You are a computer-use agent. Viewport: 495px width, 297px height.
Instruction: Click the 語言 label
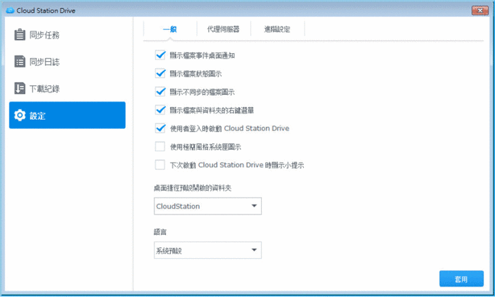coord(160,232)
